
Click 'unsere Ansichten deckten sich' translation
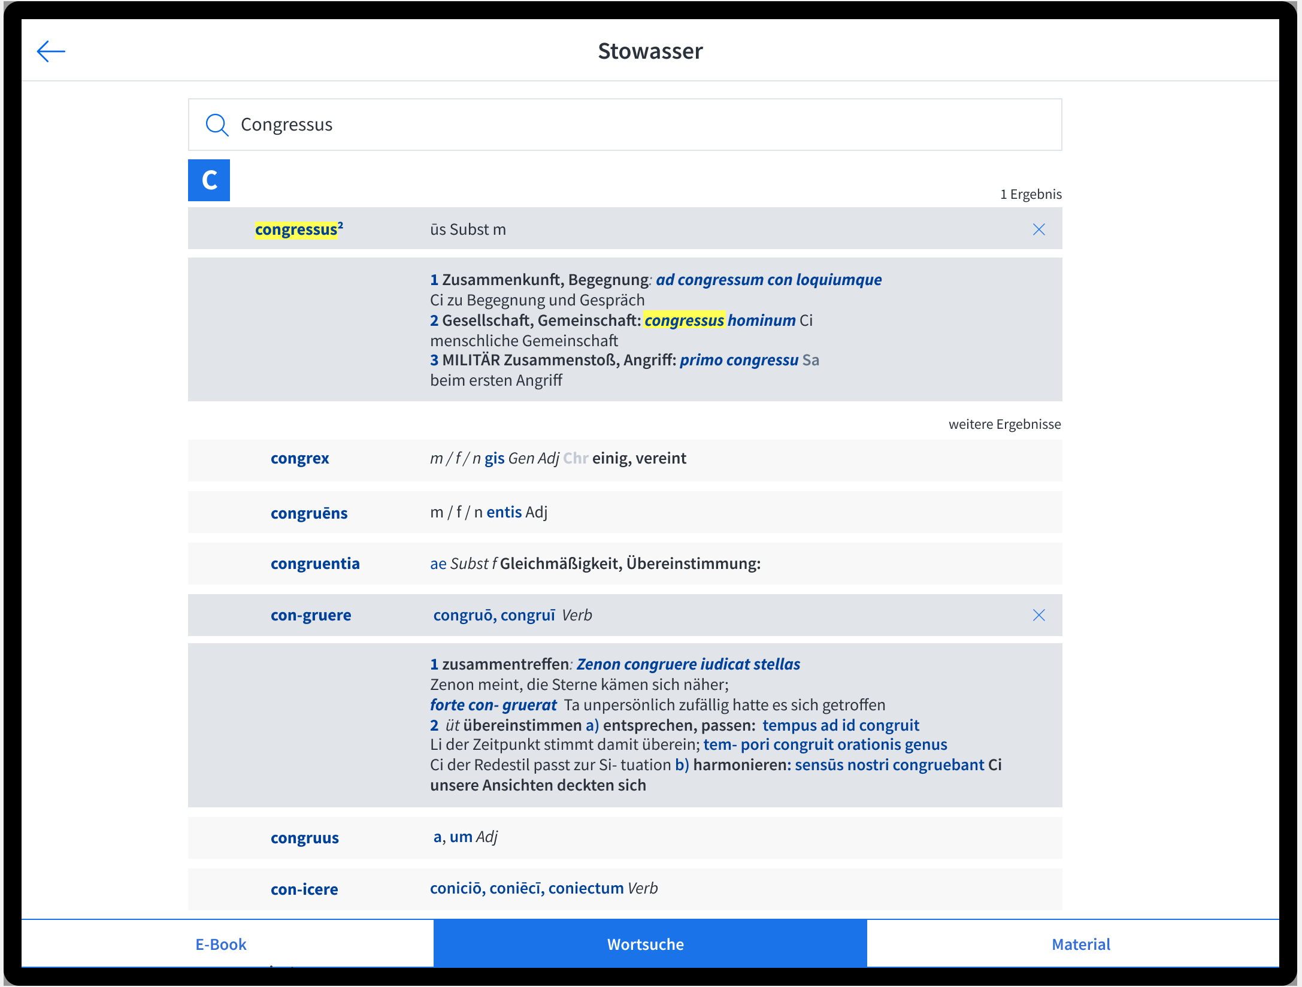[x=538, y=785]
